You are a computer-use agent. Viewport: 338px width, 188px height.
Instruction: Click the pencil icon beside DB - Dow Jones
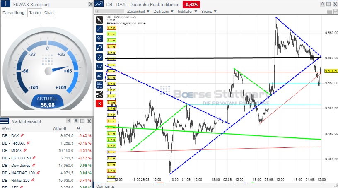34,165
